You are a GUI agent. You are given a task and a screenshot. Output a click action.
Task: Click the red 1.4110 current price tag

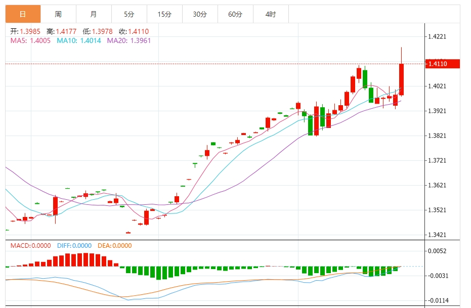click(x=442, y=64)
